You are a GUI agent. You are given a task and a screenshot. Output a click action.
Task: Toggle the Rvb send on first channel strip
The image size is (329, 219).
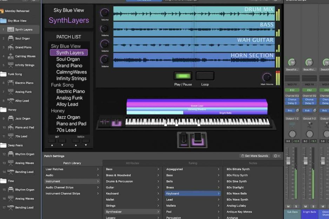[x=290, y=110]
